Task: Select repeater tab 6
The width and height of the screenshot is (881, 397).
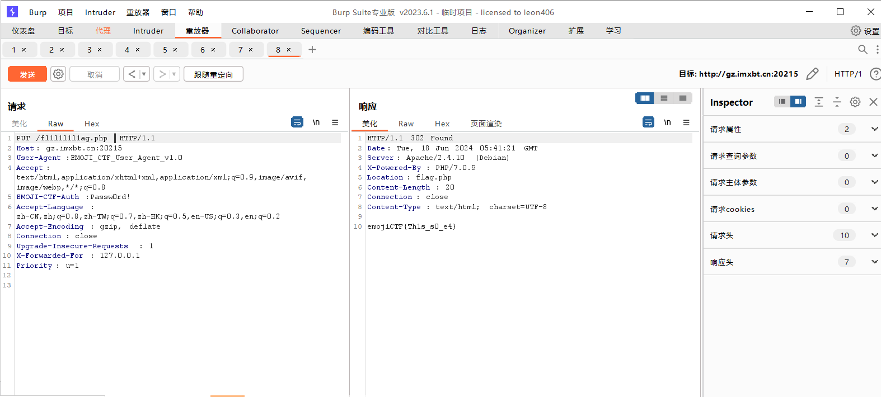Action: pos(208,50)
